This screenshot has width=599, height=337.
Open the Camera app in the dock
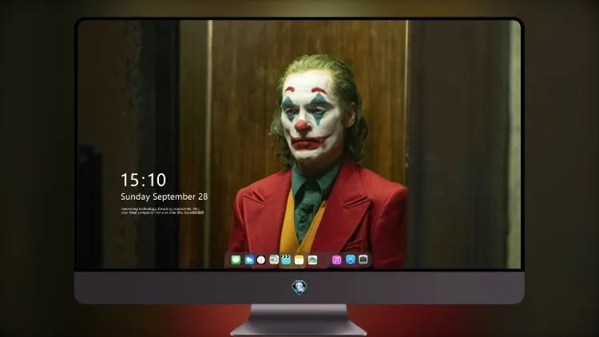pos(363,260)
